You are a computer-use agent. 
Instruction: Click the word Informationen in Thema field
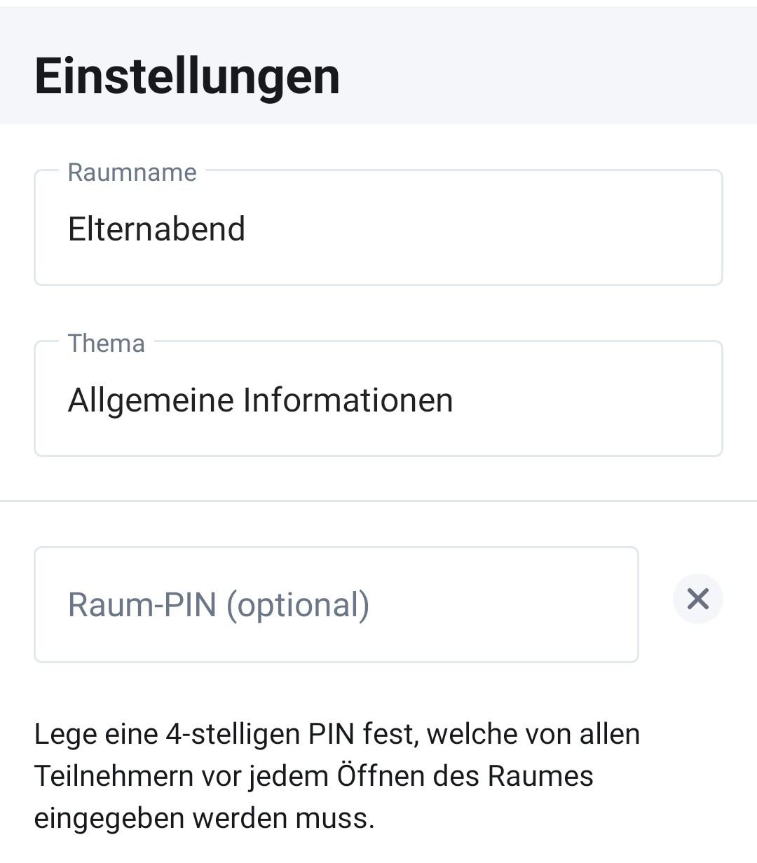click(348, 400)
